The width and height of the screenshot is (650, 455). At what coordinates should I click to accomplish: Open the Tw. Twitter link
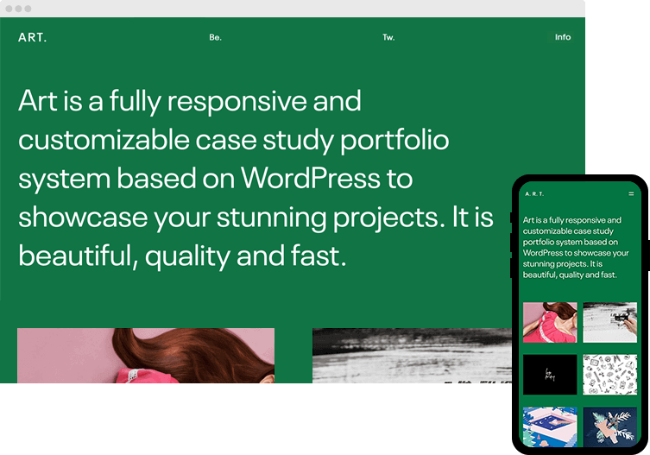click(x=388, y=38)
